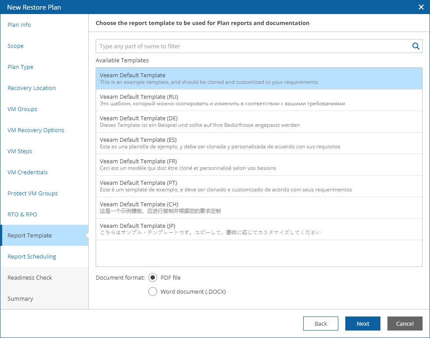The image size is (430, 338).
Task: Pick Veeam Default Template (FR)
Action: point(259,165)
